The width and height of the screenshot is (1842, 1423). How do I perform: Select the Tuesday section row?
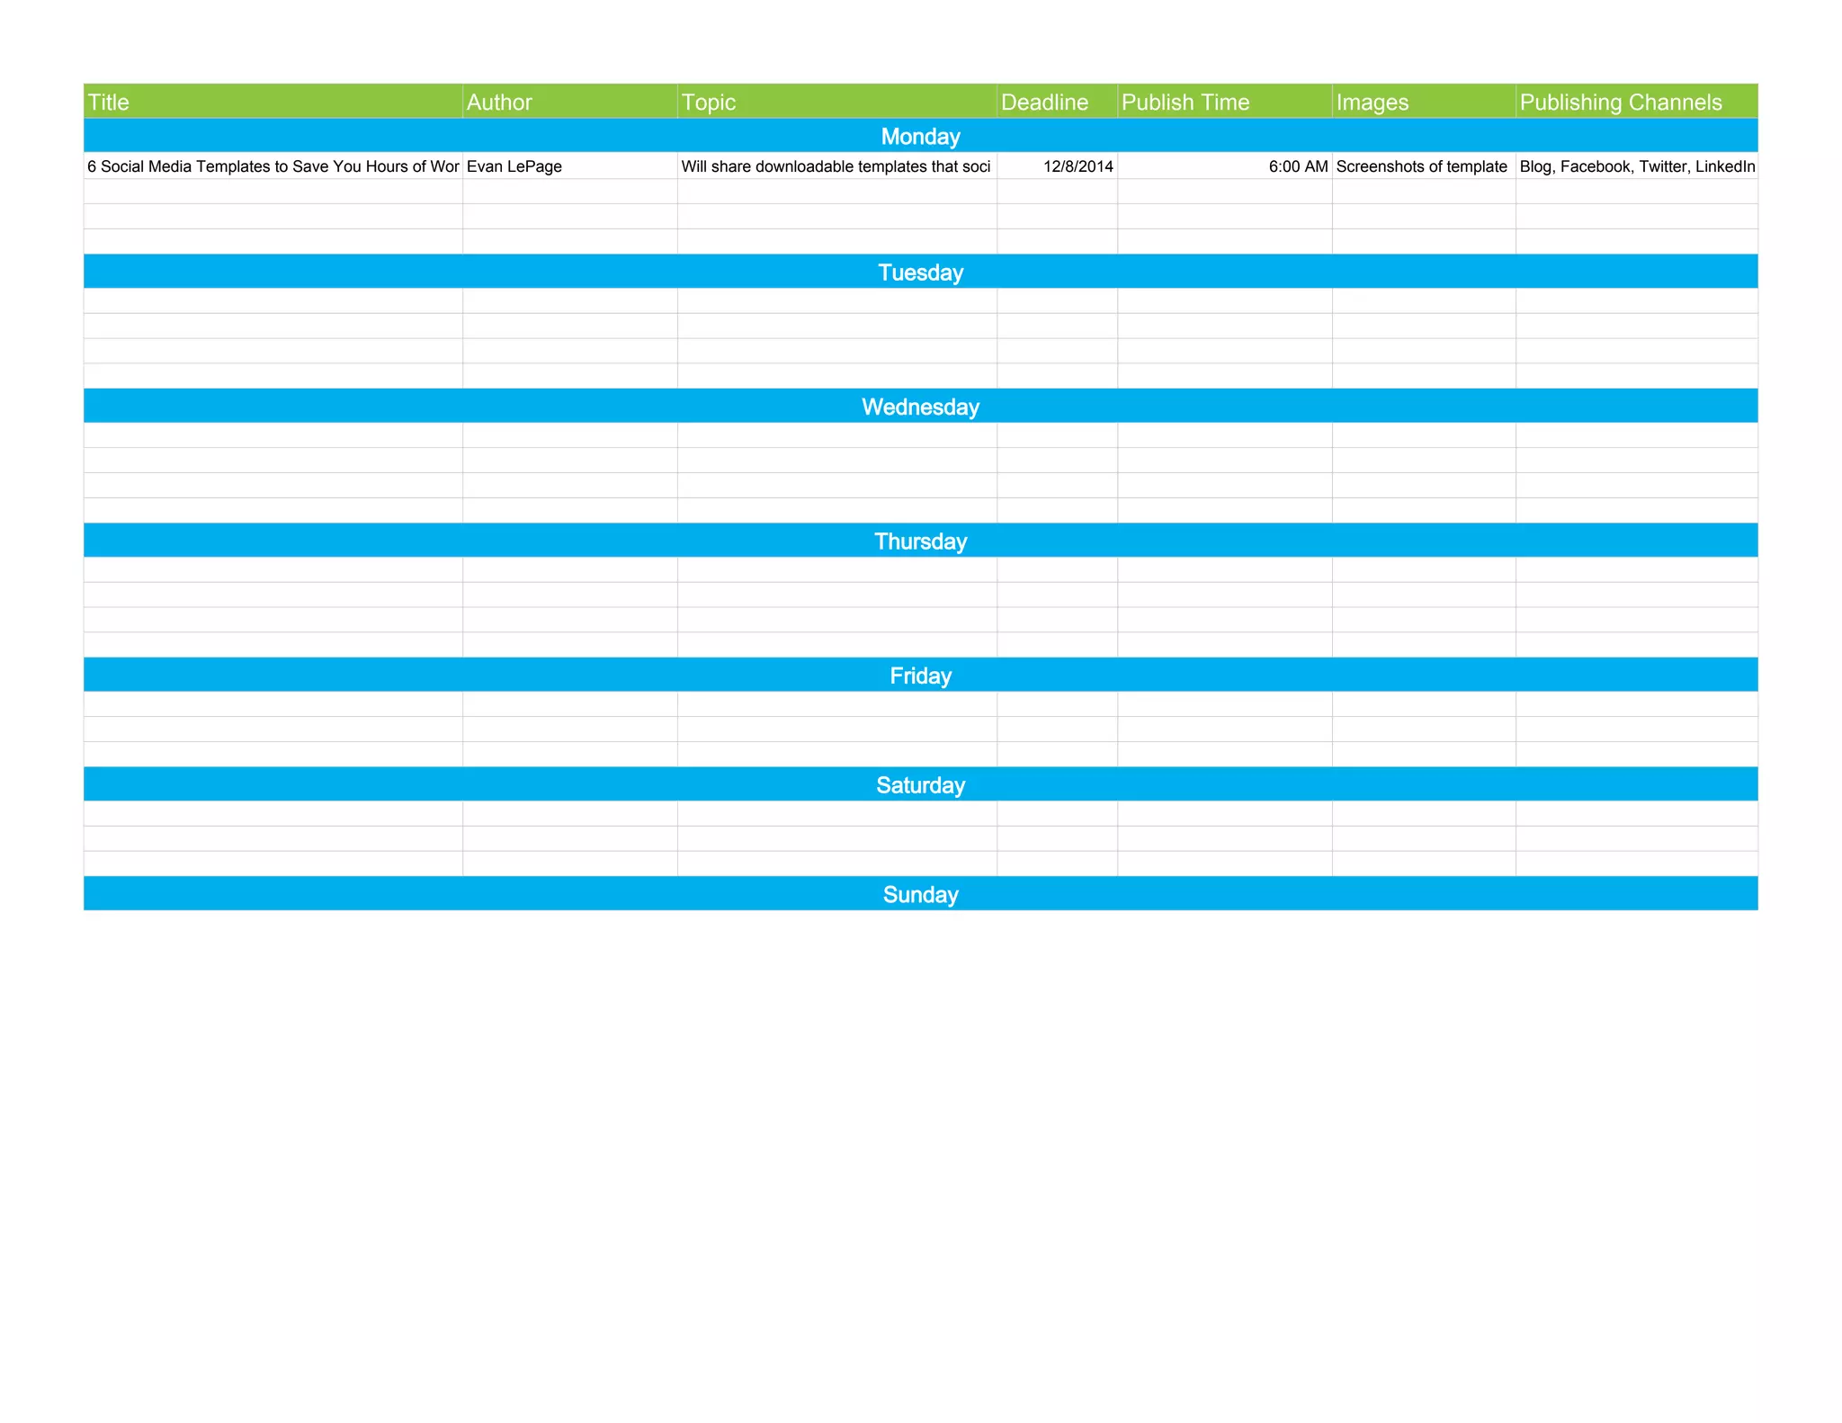point(920,272)
